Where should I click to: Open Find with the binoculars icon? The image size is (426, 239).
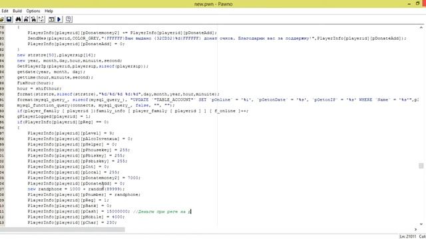coord(18,19)
